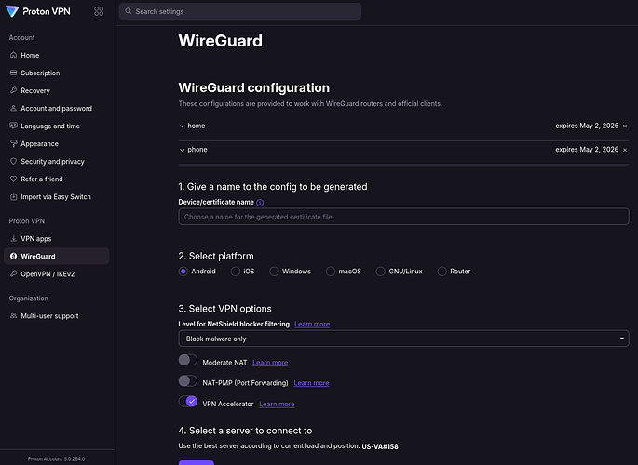Remove the phone config using its X

[625, 150]
